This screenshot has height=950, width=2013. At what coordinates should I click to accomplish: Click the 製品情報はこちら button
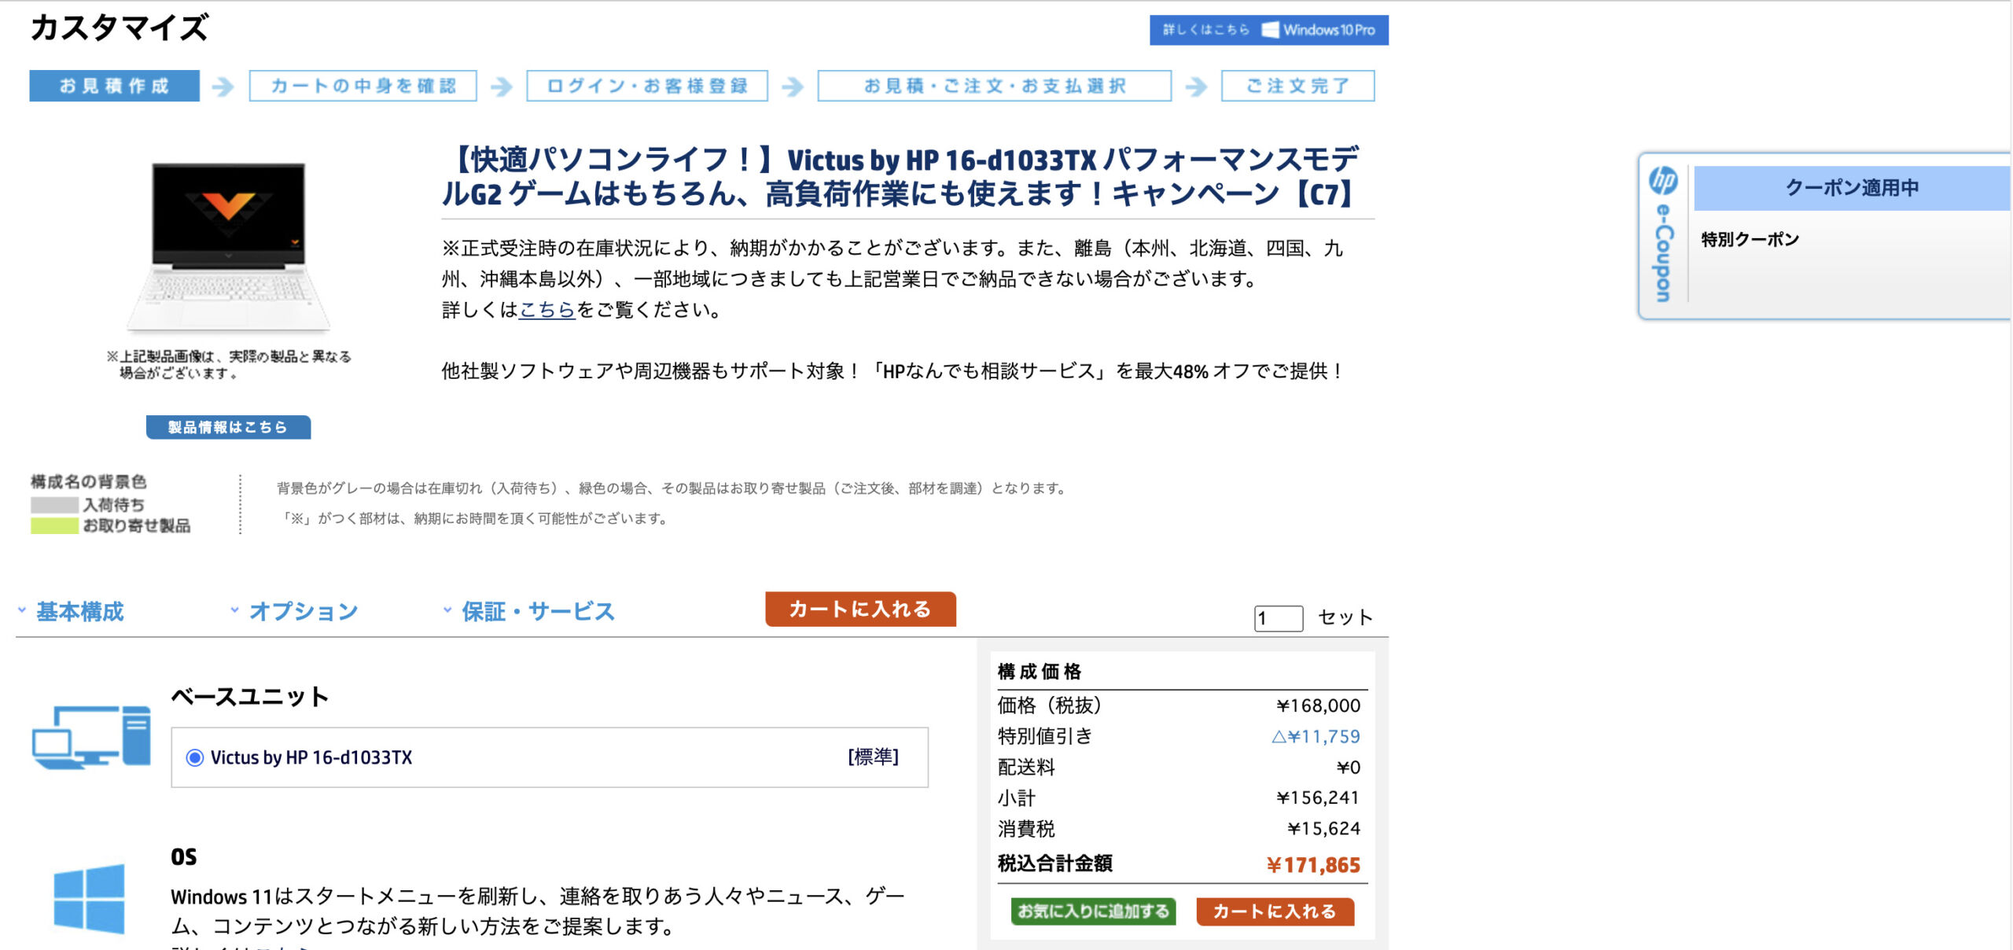pyautogui.click(x=228, y=427)
